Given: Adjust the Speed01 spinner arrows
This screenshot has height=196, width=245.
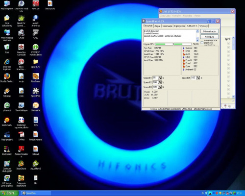Looking at the screenshot, I should [160, 78].
